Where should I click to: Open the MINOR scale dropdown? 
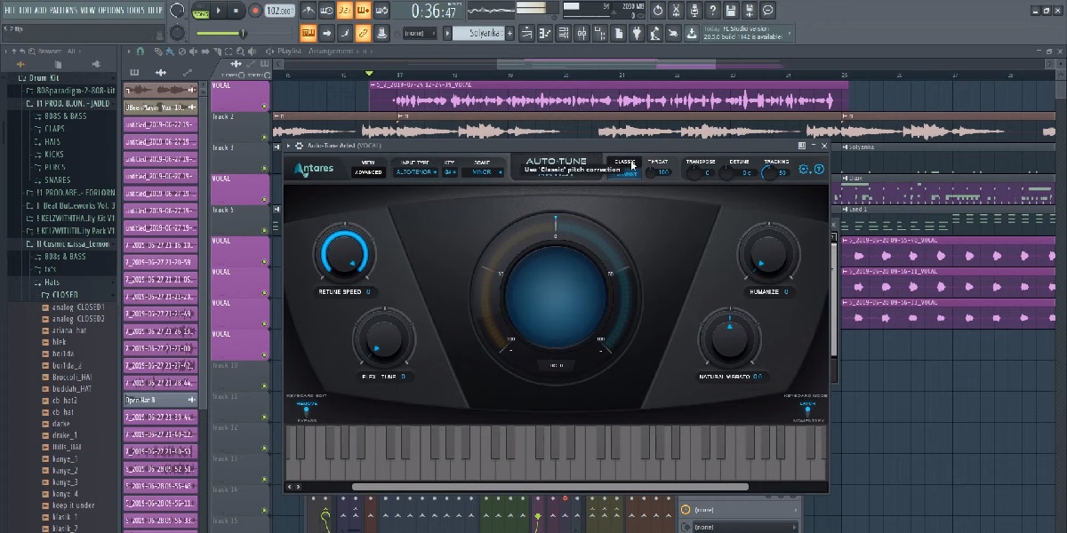484,172
